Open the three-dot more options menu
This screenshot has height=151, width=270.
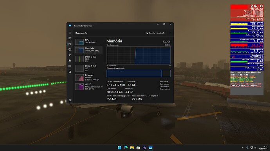coord(170,33)
